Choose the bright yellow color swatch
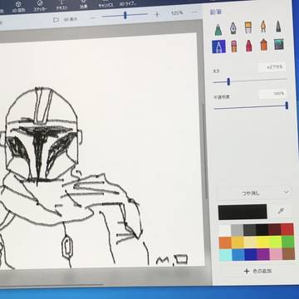Viewport: 299px width, 299px height. pos(262,242)
